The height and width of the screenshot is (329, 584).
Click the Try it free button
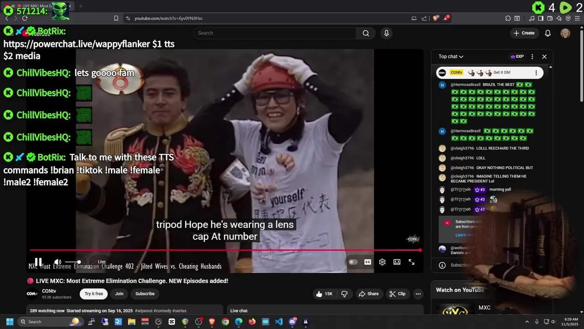(94, 294)
